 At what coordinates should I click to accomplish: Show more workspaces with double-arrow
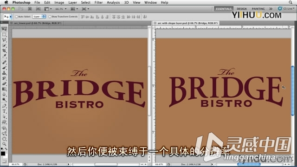point(271,9)
